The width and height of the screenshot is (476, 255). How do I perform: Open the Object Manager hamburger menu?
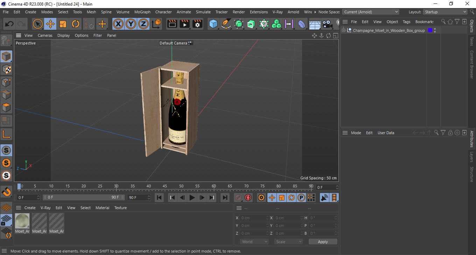pos(345,22)
